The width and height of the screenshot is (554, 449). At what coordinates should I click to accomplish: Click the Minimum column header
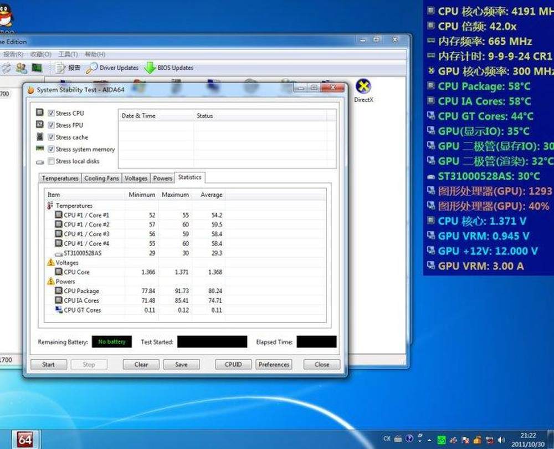pyautogui.click(x=142, y=195)
